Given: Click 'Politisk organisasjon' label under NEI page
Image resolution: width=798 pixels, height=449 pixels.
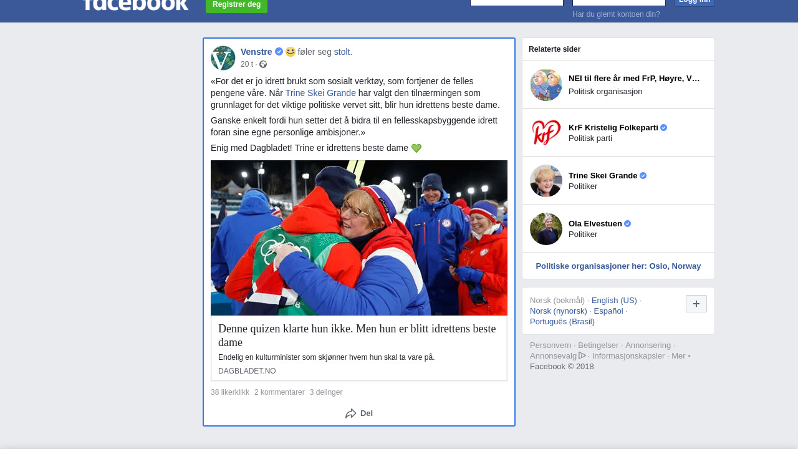Looking at the screenshot, I should coord(605,92).
